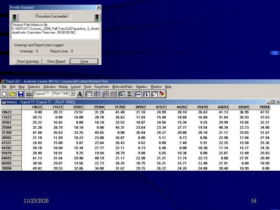
Task: Open the Window menu
Action: [x=156, y=87]
